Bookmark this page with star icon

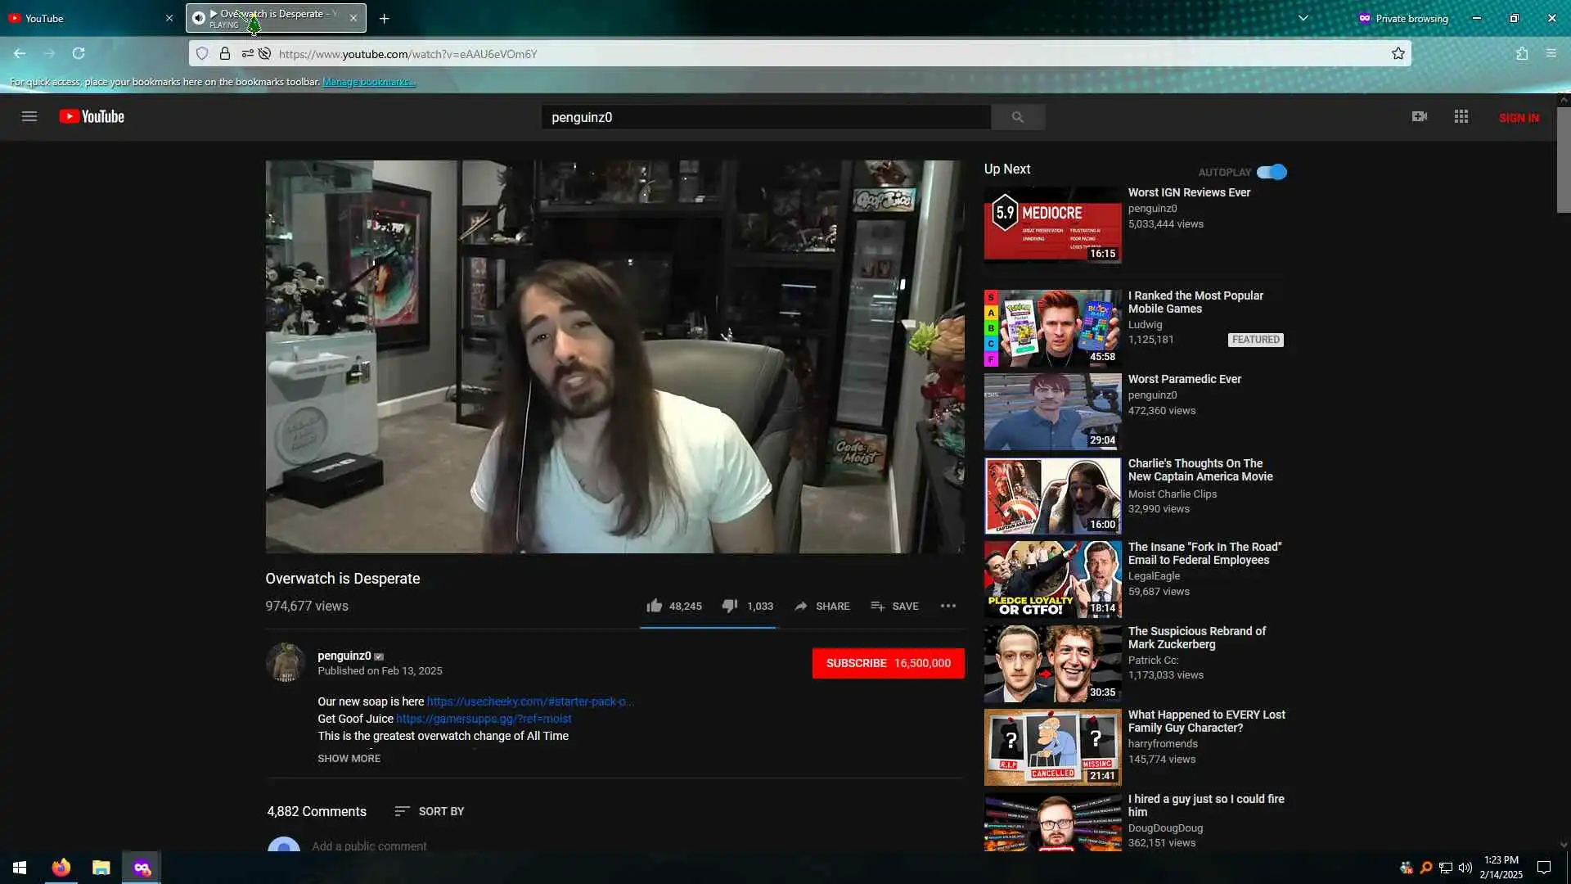pos(1398,54)
